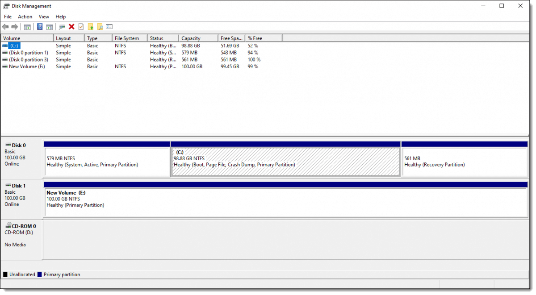Select the New Volume (E:) partition block

[x=286, y=199]
